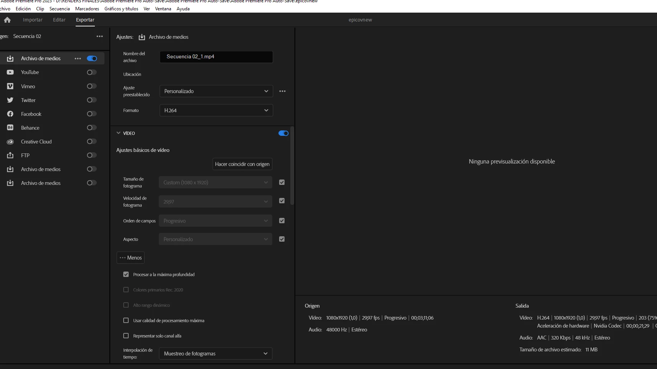
Task: Click the Ajustes básicos de vídeo heading
Action: 143,150
